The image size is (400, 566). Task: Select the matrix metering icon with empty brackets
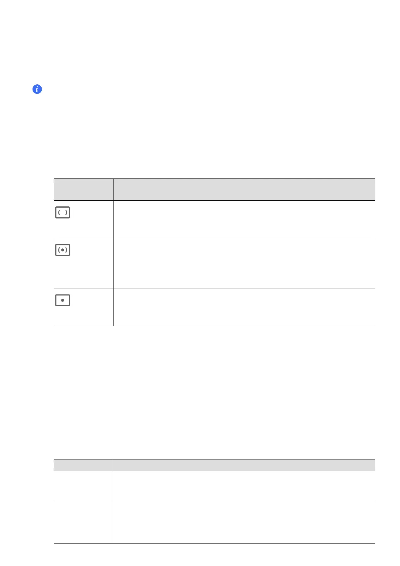(x=62, y=212)
